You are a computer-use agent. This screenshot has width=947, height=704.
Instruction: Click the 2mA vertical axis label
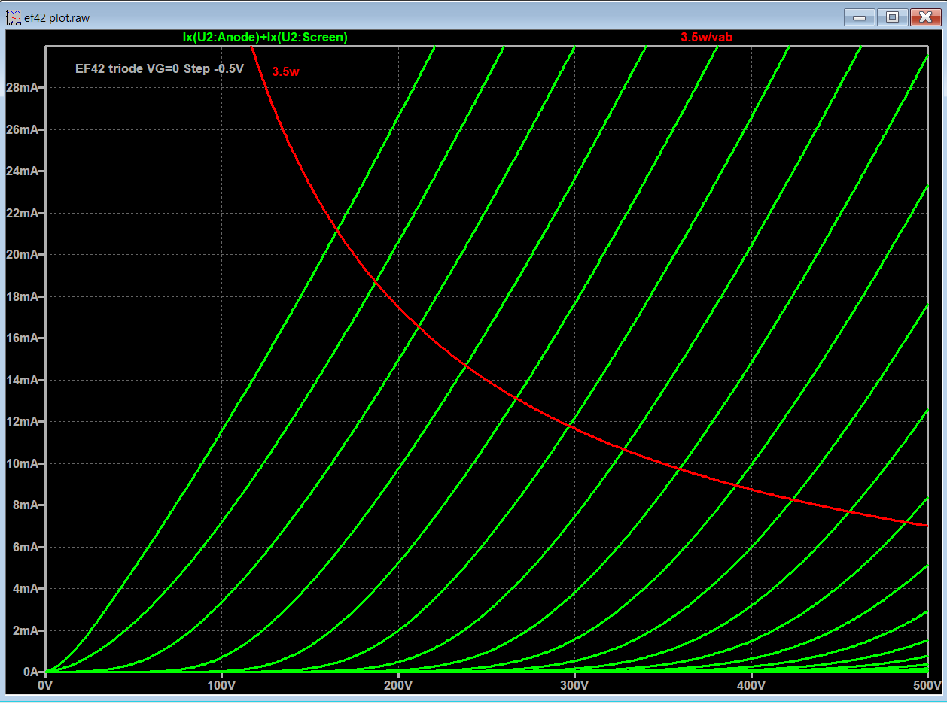(x=25, y=630)
